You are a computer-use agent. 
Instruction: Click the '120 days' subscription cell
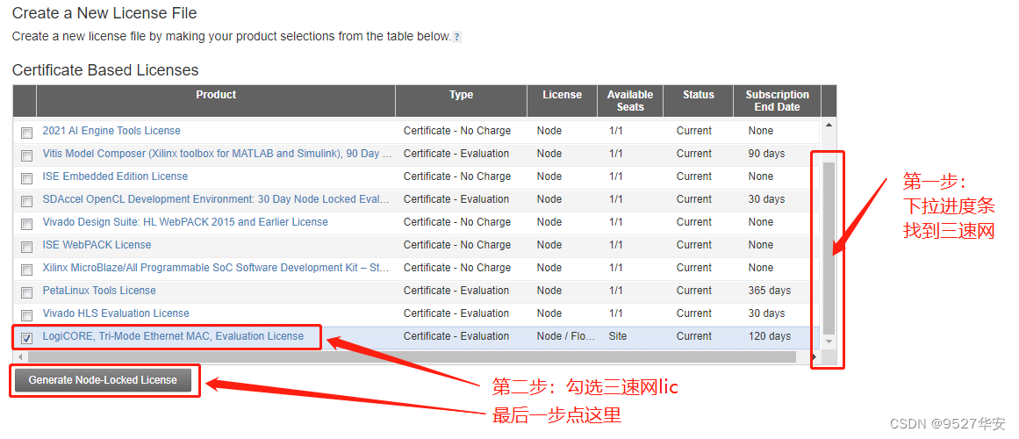tap(770, 336)
